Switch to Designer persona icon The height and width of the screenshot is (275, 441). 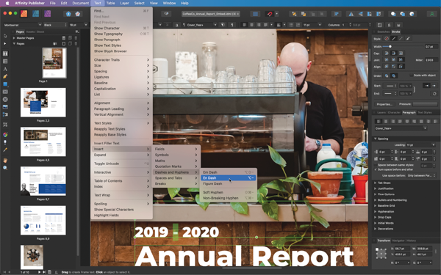coord(35,13)
